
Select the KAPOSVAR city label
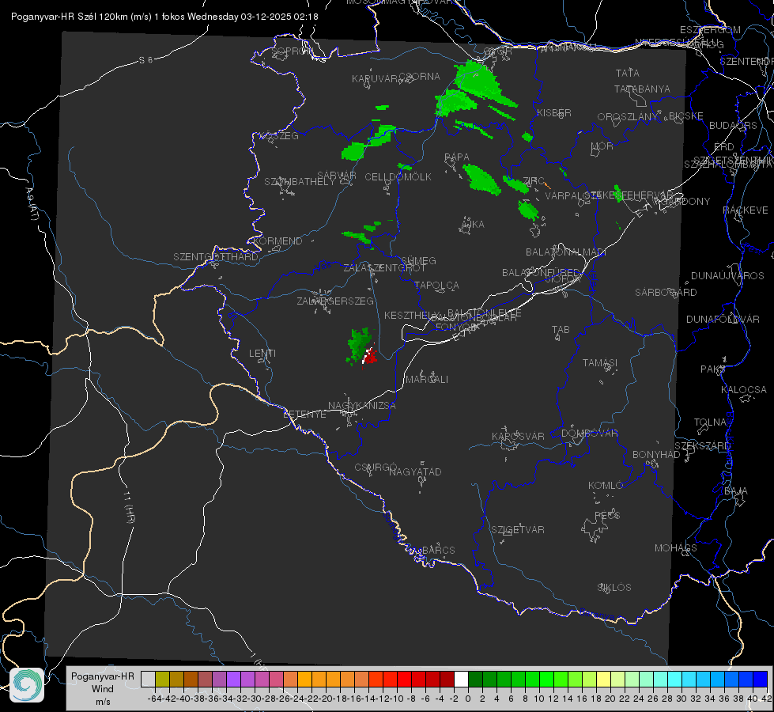point(518,436)
